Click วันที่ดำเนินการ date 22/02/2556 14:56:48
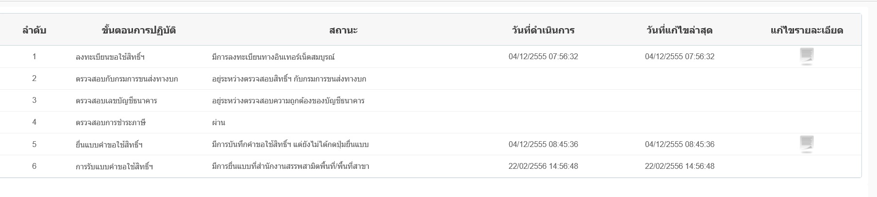This screenshot has height=197, width=877. coord(543,166)
